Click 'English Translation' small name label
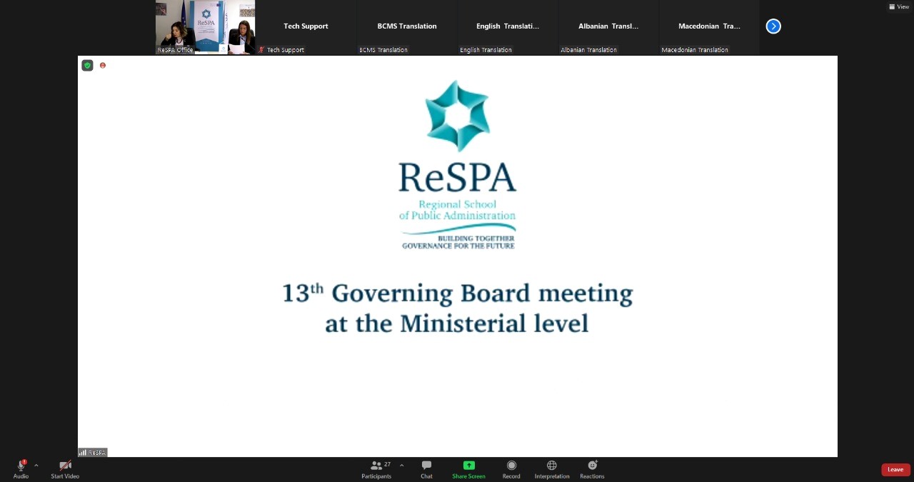914x482 pixels. [486, 50]
